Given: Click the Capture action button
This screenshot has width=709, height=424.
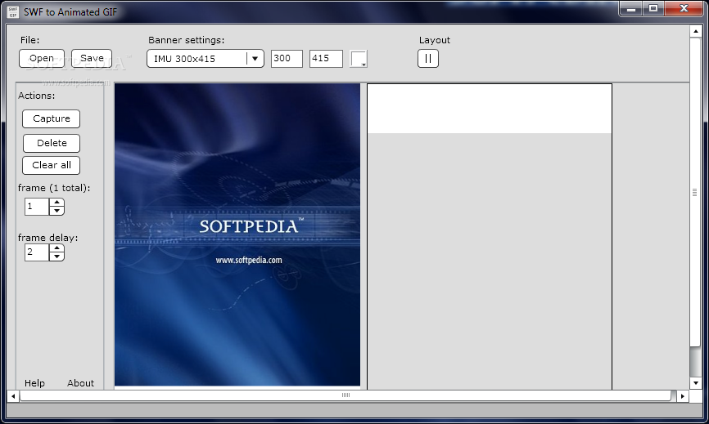Looking at the screenshot, I should click(x=51, y=118).
